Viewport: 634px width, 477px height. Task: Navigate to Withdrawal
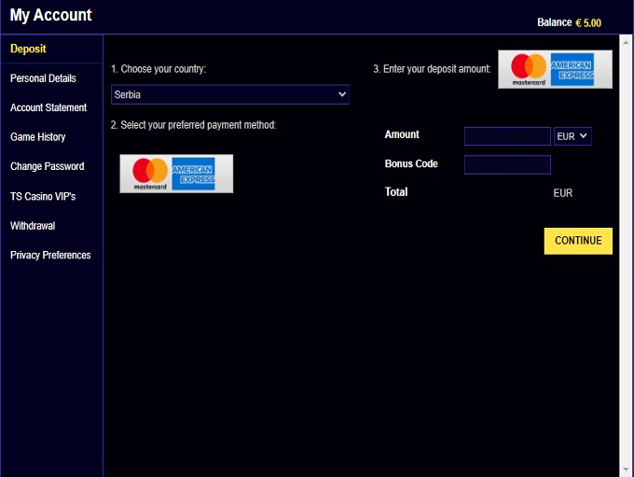tap(33, 226)
